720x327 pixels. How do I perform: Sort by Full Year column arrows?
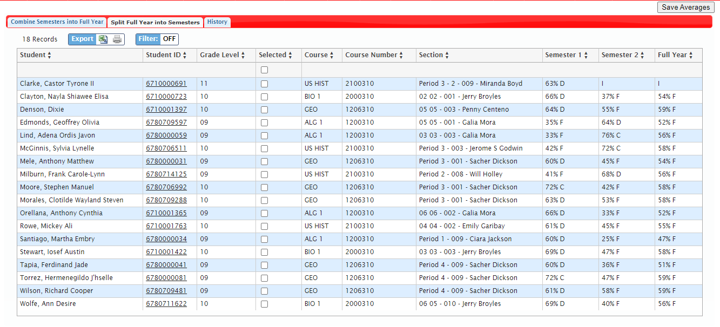(691, 56)
